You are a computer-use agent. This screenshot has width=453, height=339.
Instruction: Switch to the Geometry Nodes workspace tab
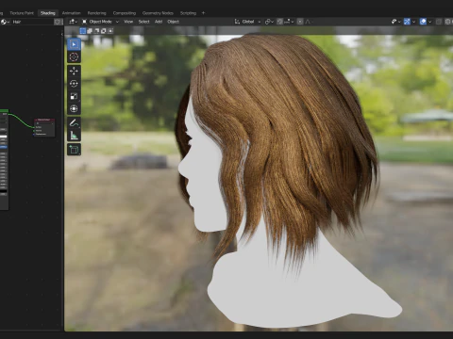pyautogui.click(x=158, y=13)
